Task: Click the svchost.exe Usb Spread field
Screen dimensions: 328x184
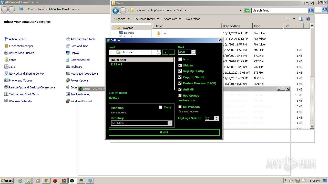Action: (x=187, y=100)
